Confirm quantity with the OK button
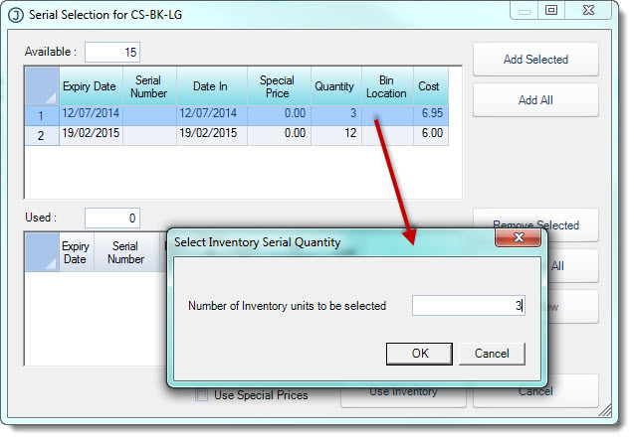 tap(419, 354)
